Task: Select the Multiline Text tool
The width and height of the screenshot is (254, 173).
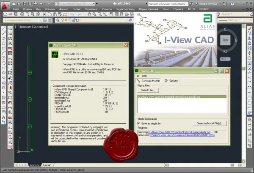Action: (3, 117)
